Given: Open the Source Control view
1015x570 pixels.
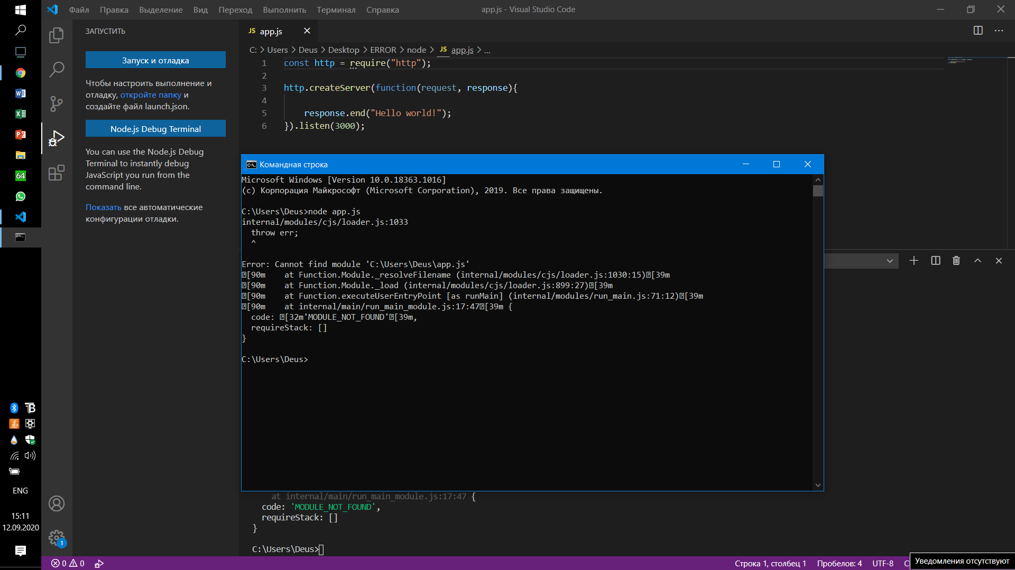Looking at the screenshot, I should pyautogui.click(x=57, y=103).
